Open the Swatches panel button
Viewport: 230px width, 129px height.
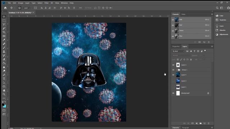(x=221, y=20)
